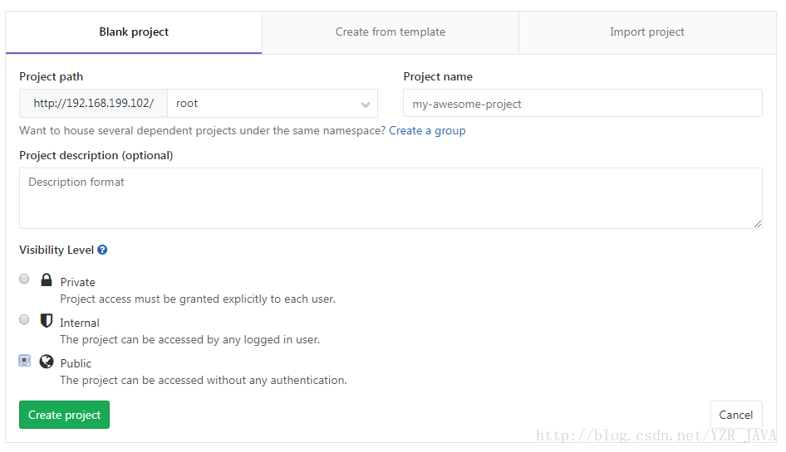Switch to the Blank project tab
786x452 pixels.
(x=134, y=32)
